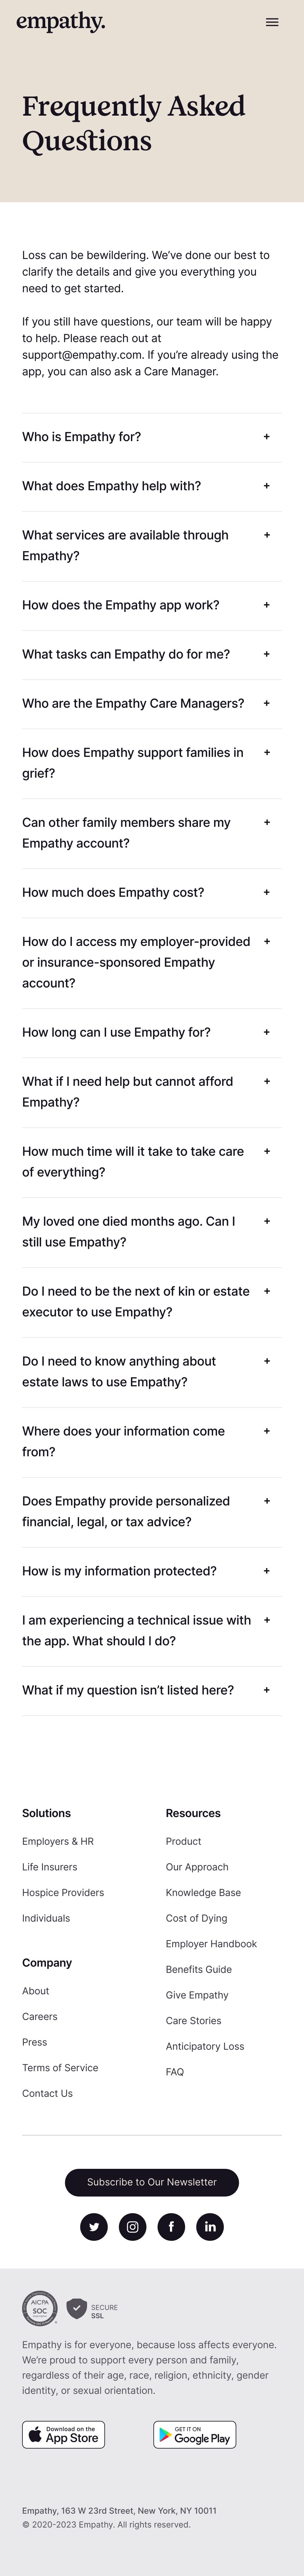The image size is (304, 2576).
Task: Expand 'Who is Empathy for?' question
Action: pos(152,437)
